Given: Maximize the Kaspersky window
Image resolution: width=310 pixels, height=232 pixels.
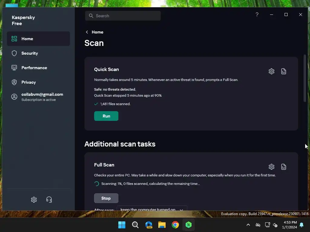Looking at the screenshot, I should click(286, 14).
